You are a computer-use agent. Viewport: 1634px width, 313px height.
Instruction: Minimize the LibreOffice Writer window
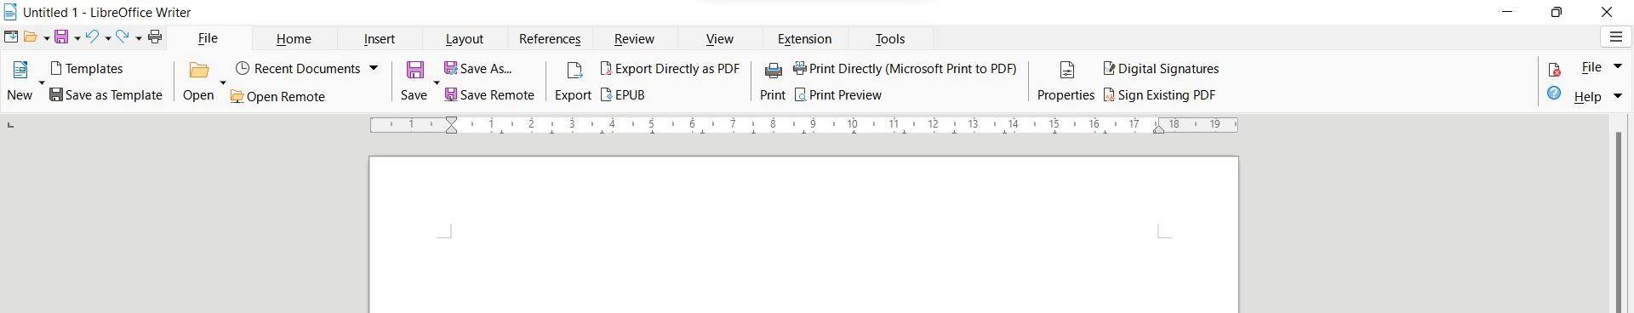1507,12
